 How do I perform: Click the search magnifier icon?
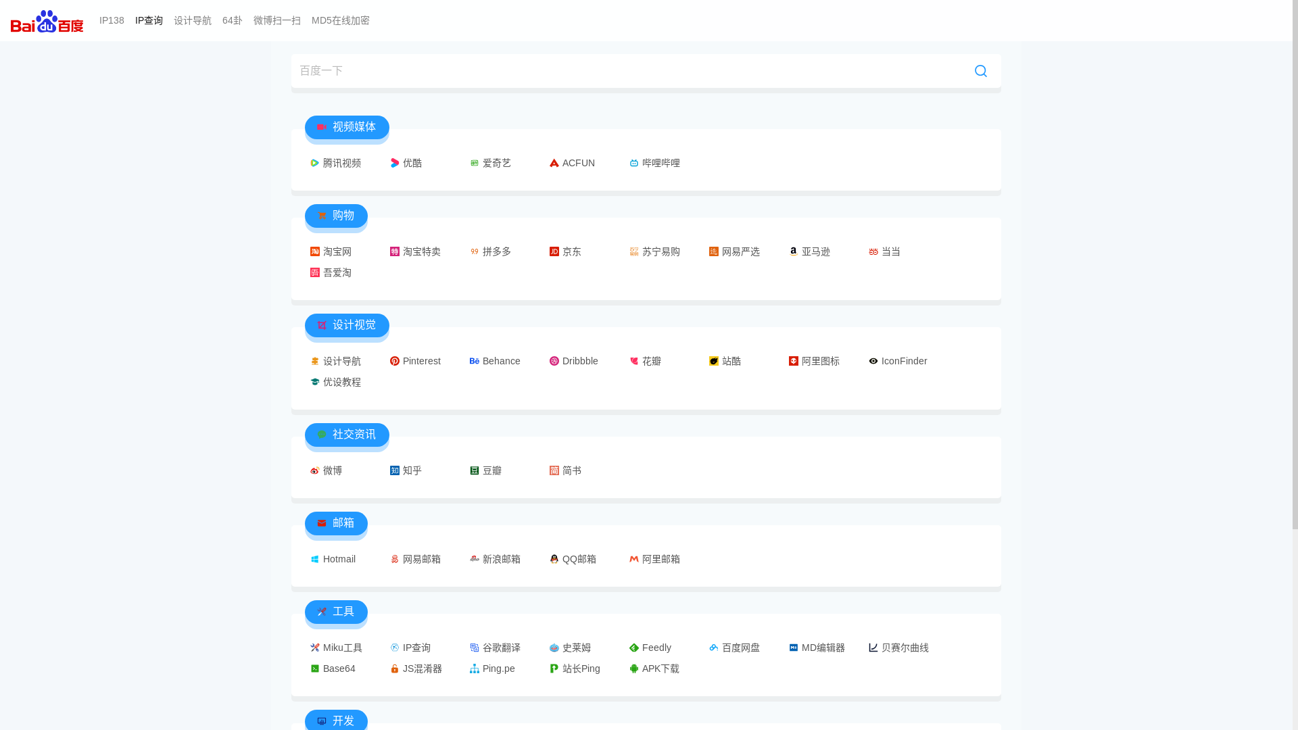tap(980, 71)
